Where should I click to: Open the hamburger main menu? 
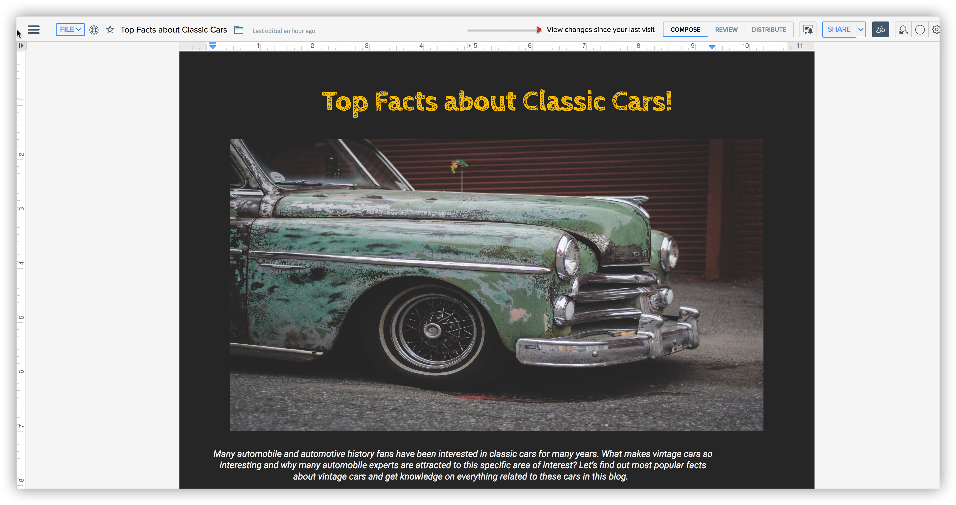(33, 30)
